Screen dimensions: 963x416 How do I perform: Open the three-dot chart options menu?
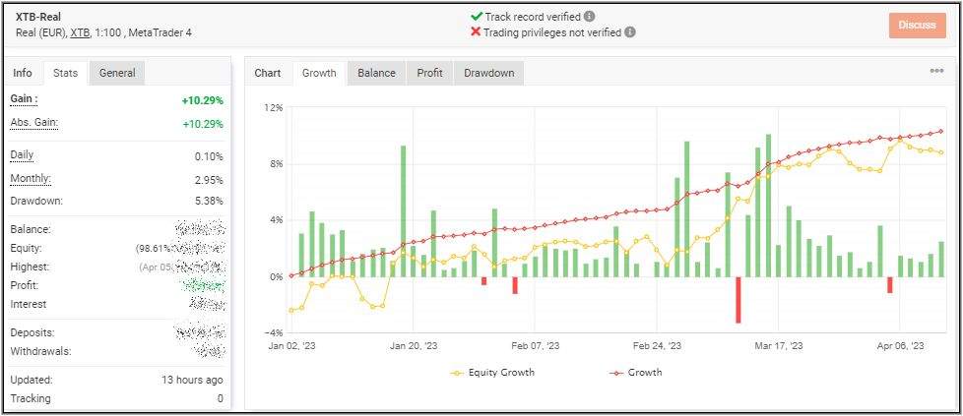coord(936,71)
